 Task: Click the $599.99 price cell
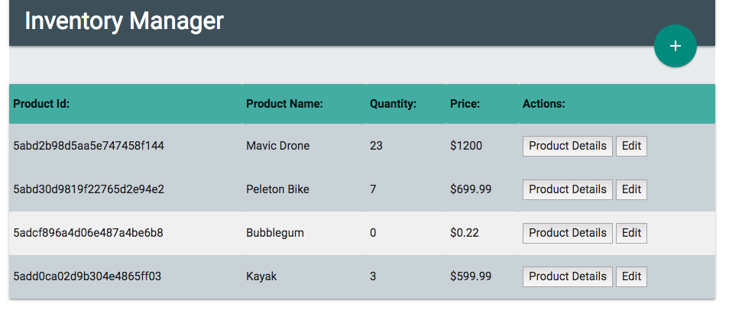point(471,276)
